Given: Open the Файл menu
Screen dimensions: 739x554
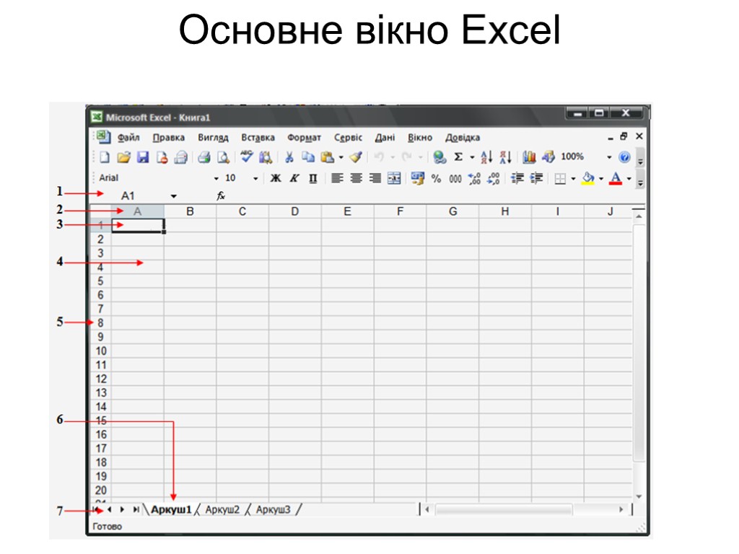Looking at the screenshot, I should point(128,138).
